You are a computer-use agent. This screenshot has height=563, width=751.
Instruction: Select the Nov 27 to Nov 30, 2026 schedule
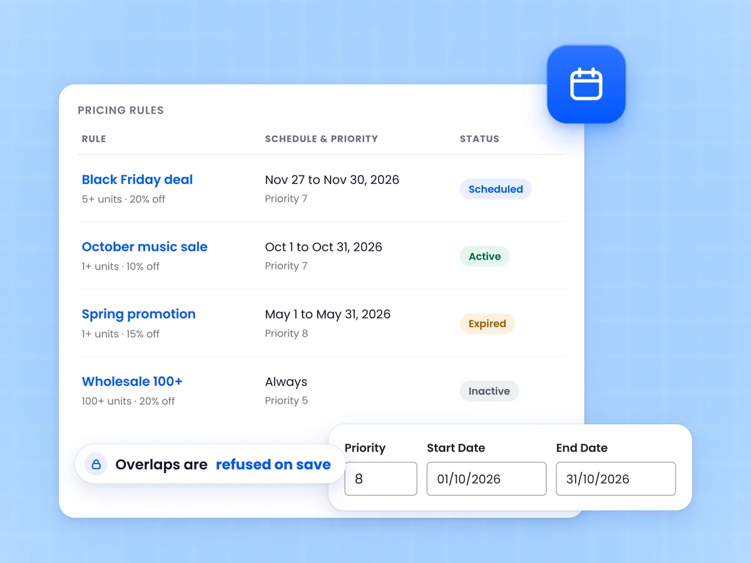click(x=332, y=180)
